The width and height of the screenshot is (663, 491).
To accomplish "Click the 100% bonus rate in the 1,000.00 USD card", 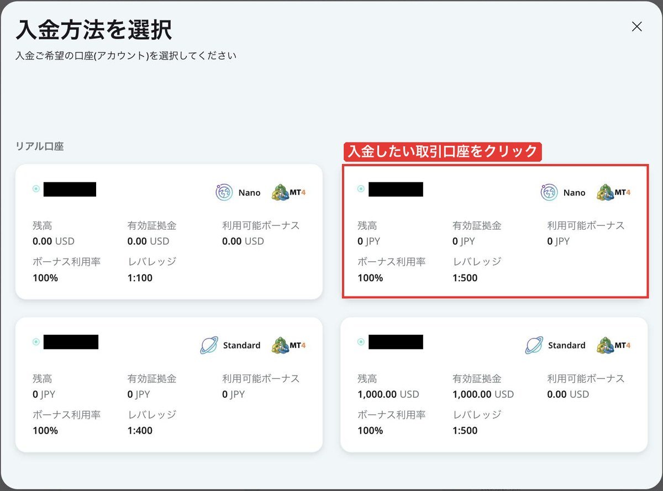I will click(x=370, y=431).
